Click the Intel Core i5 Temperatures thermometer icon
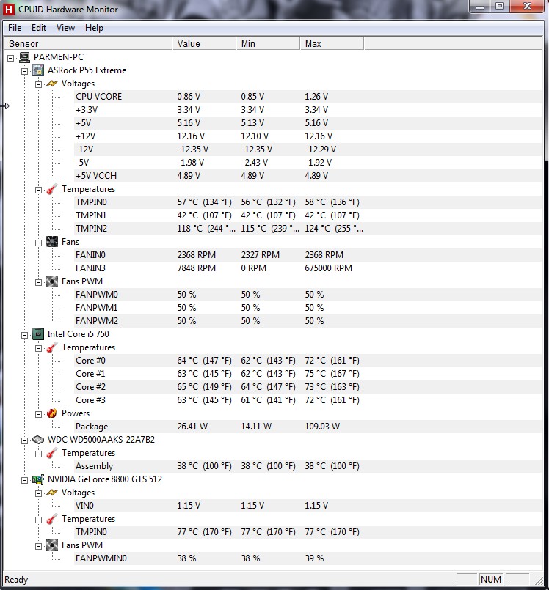The image size is (549, 590). [x=52, y=347]
